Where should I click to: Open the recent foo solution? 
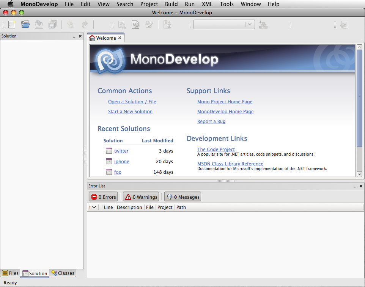[x=118, y=172]
